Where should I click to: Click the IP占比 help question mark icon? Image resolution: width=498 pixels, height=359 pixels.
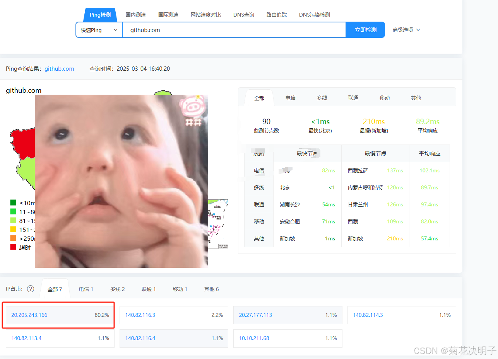click(31, 289)
